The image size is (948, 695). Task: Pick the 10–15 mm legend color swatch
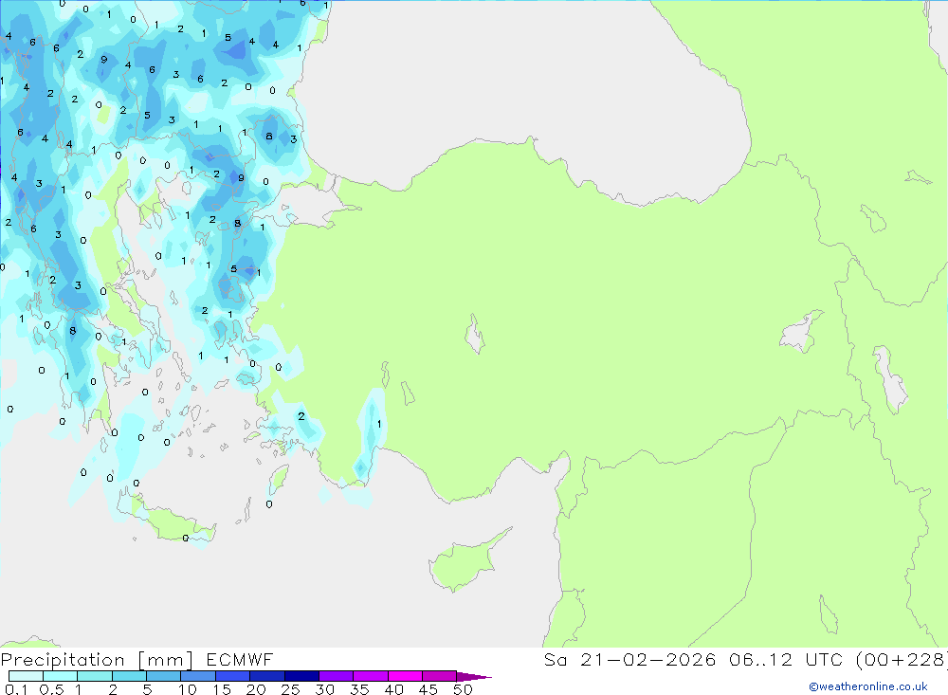tap(198, 676)
